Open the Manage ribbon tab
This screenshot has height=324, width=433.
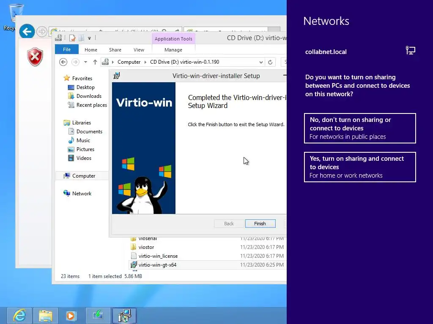point(173,50)
